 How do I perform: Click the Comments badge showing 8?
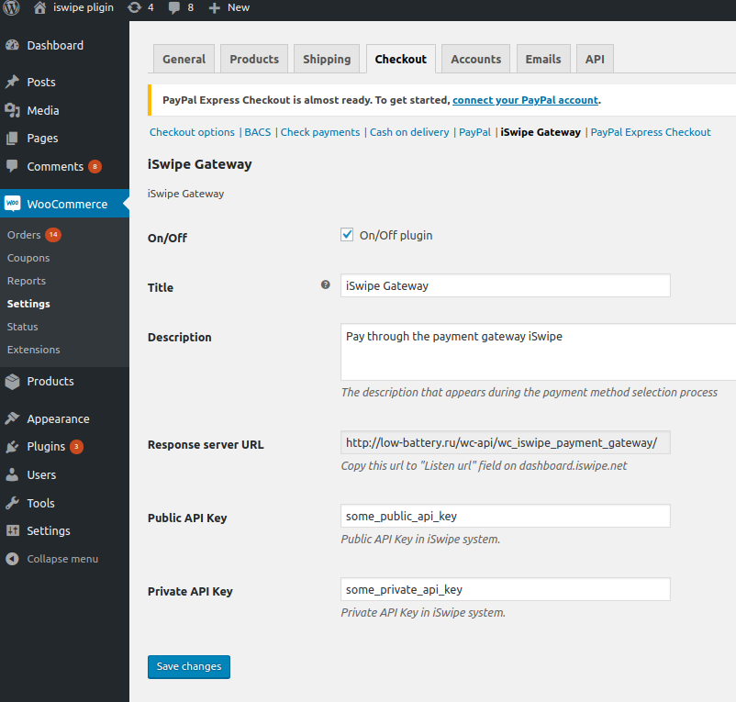(95, 166)
